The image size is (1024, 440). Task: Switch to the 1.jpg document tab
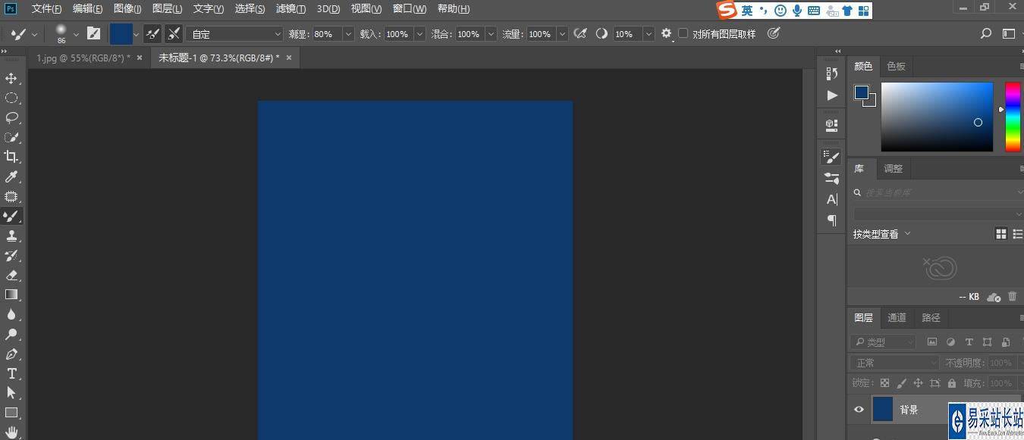point(83,58)
